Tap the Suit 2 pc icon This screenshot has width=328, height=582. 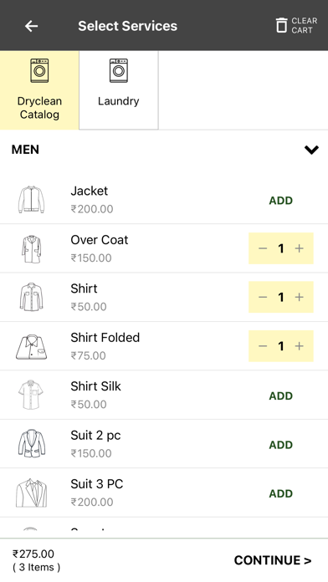pos(32,444)
